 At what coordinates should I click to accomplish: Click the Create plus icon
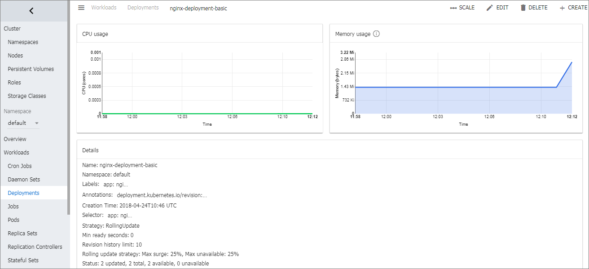562,8
